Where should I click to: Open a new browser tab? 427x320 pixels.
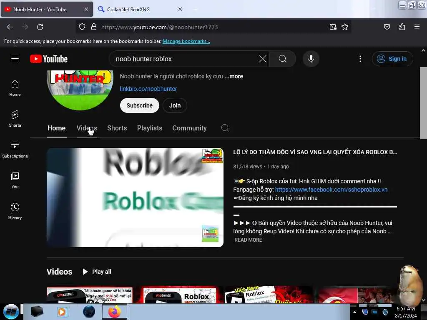tap(196, 9)
